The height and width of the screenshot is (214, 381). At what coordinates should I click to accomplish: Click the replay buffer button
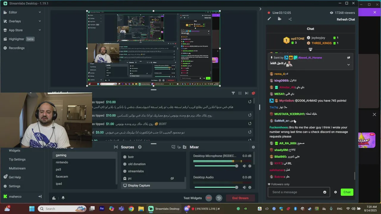click(x=219, y=198)
